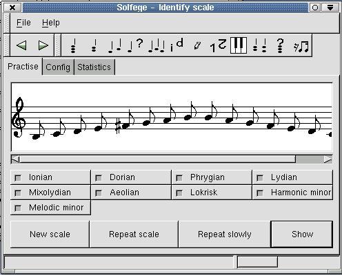Switch to the Config tab
342x275 pixels.
coord(58,67)
